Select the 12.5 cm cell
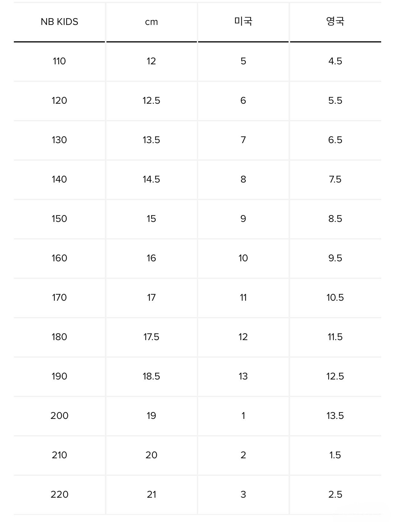Screen dimensions: 395x522 tap(151, 101)
